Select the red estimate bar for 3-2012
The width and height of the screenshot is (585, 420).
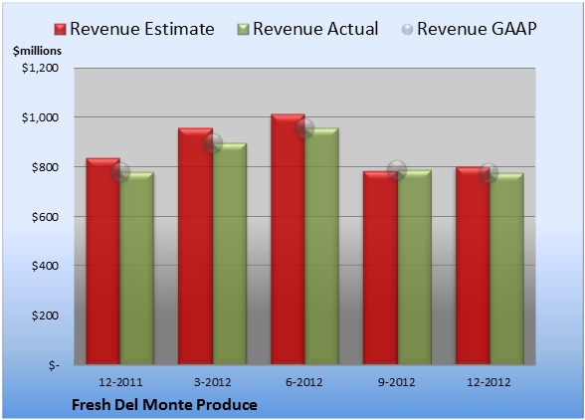(x=195, y=246)
